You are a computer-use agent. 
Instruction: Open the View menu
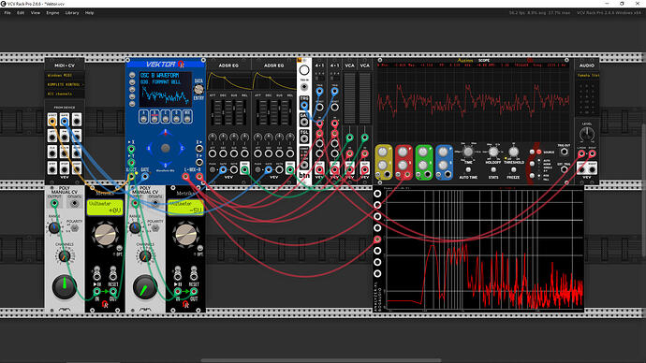[x=36, y=13]
